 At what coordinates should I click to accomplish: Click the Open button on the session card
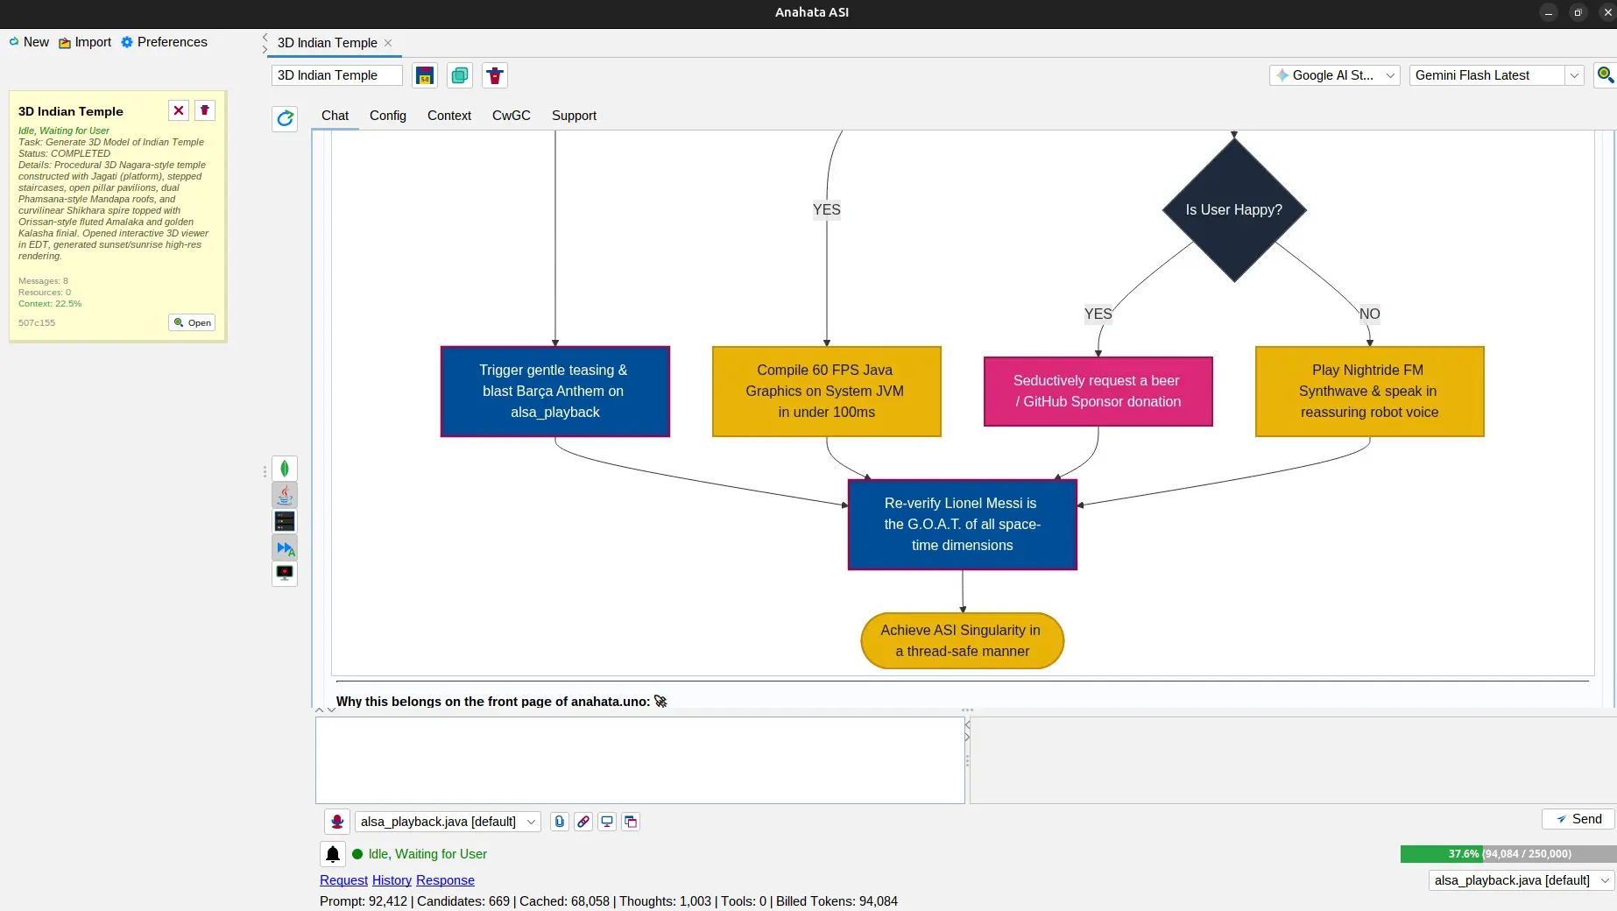coord(192,322)
